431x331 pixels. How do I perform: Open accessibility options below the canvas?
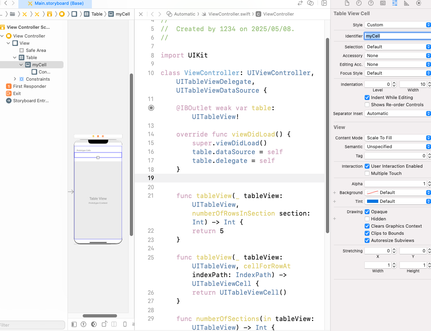tap(83, 324)
